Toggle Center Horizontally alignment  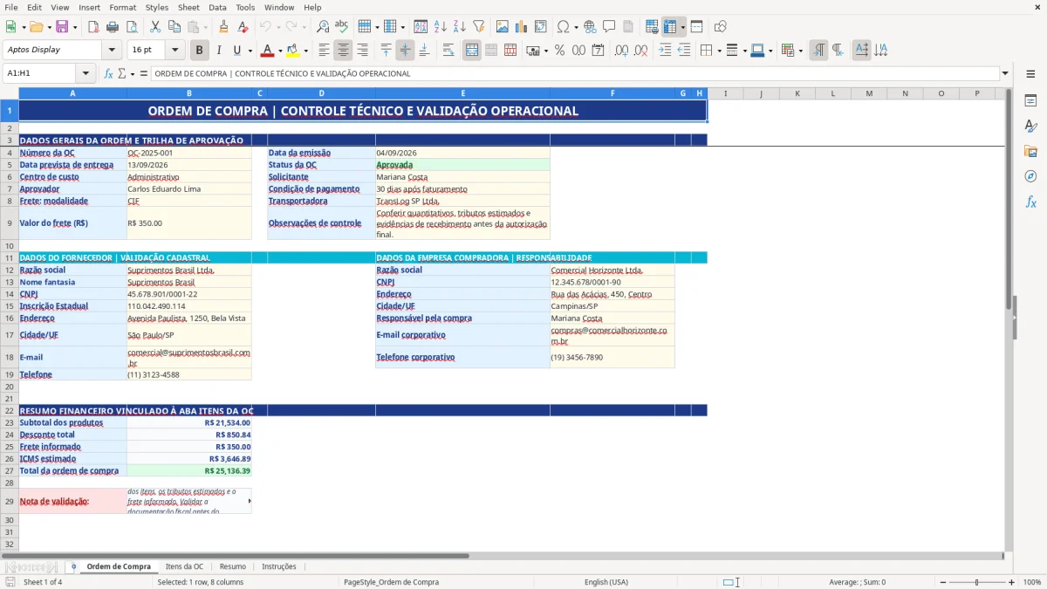[344, 51]
